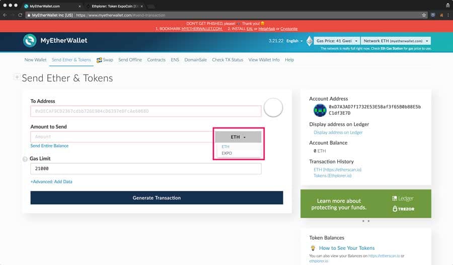Focus the Gas Limit field showing 21000
The height and width of the screenshot is (265, 453).
click(x=146, y=169)
